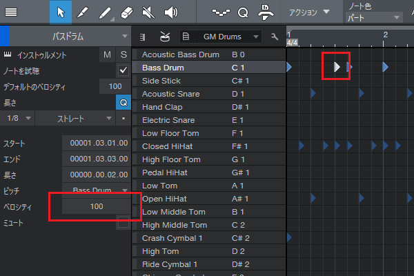
Task: Toggle the ノートを試聴 checkbox
Action: click(x=124, y=70)
